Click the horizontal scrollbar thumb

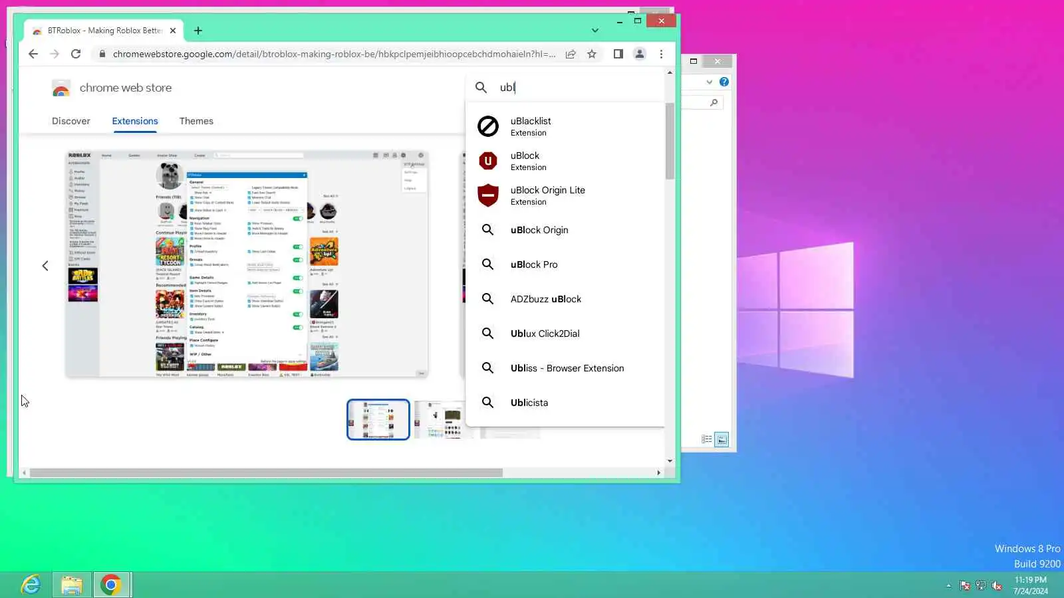tap(266, 473)
